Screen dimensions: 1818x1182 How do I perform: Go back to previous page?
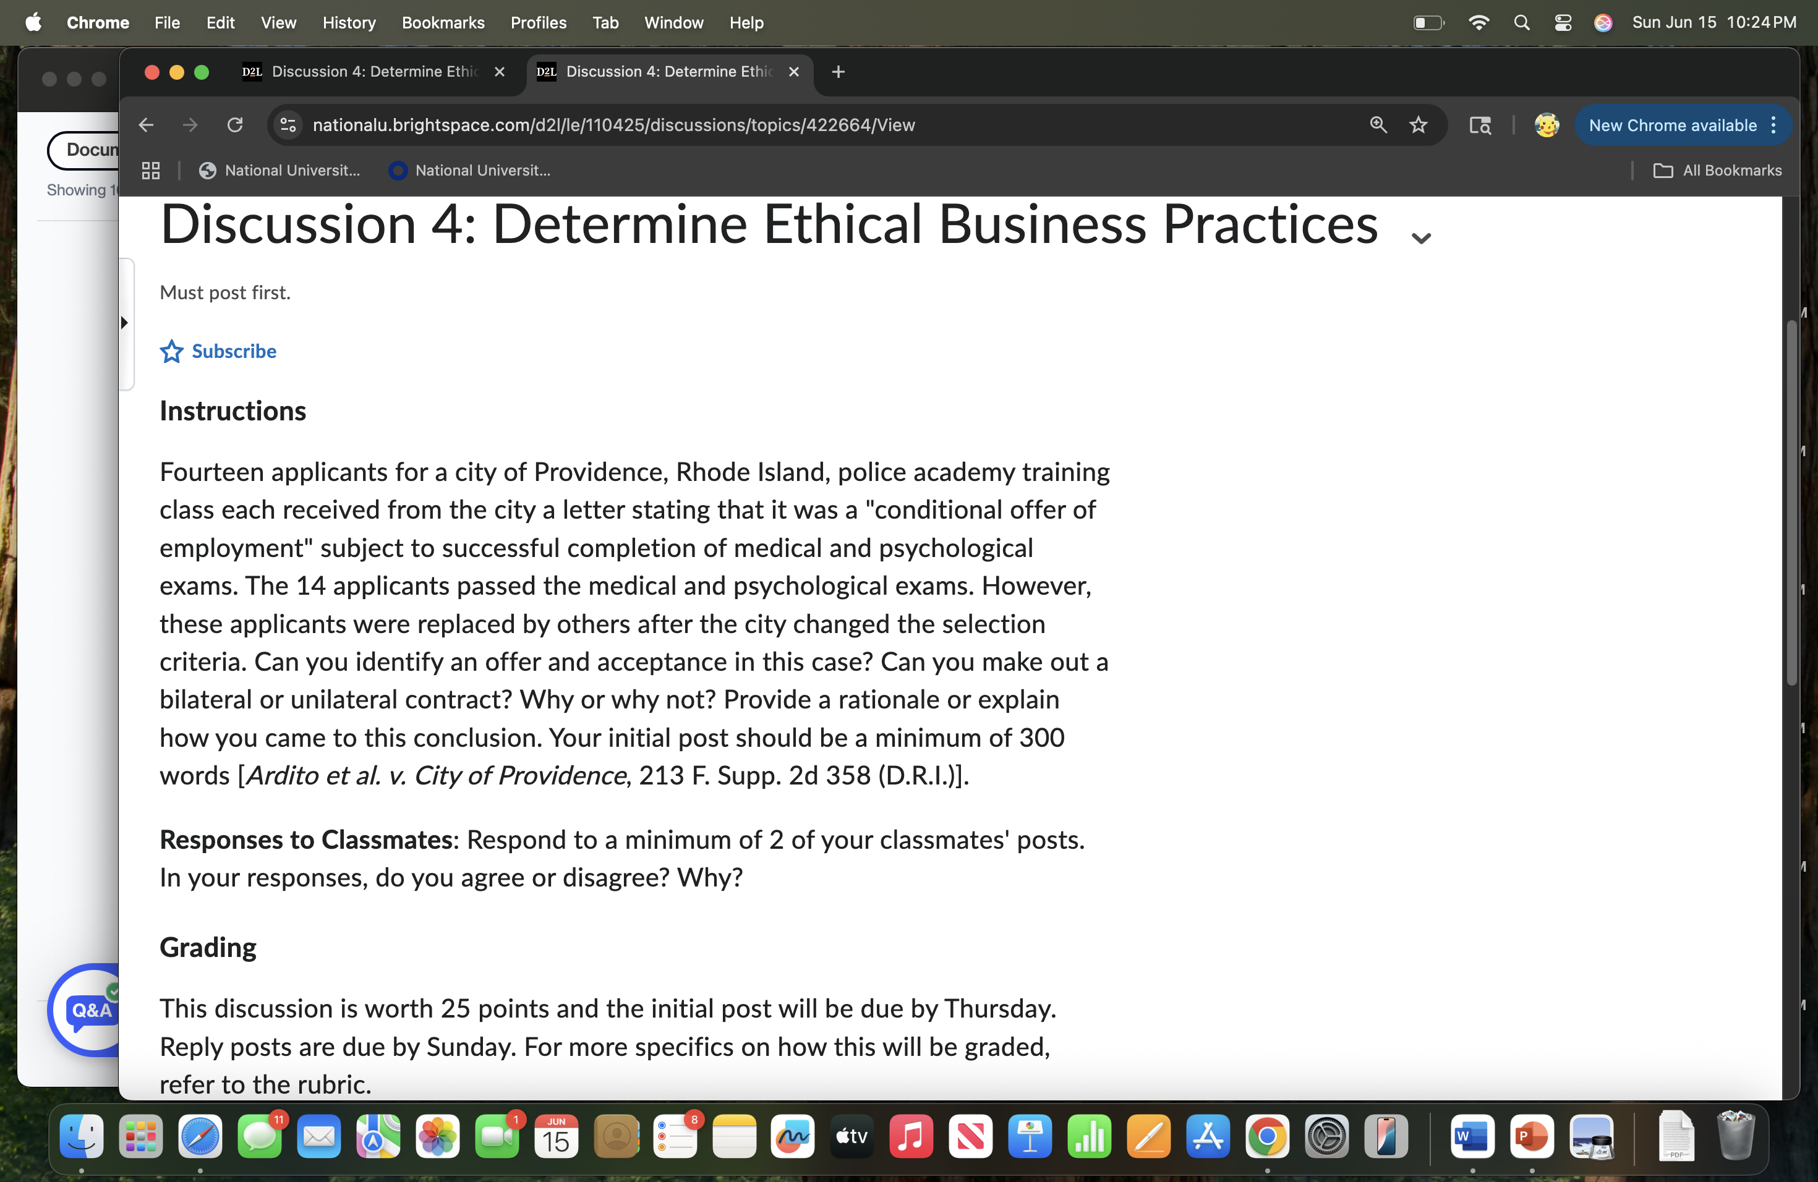146,125
